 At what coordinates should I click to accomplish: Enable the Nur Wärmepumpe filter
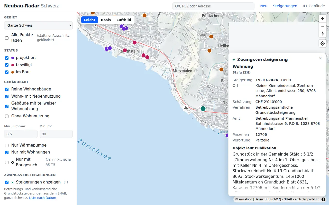point(7,146)
